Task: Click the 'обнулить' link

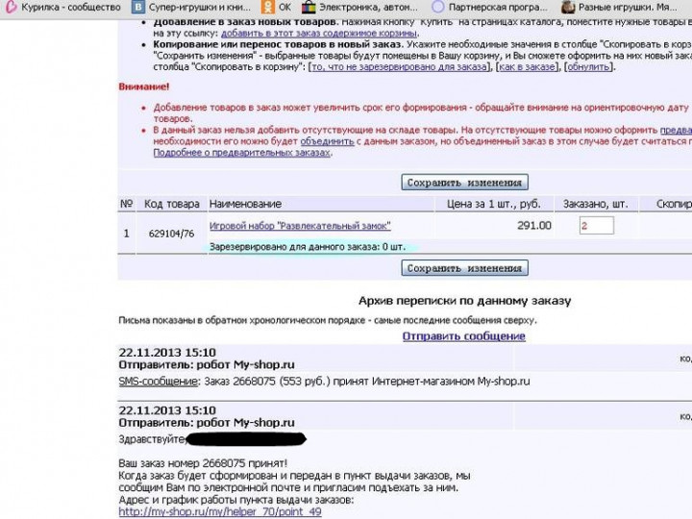Action: coord(589,67)
